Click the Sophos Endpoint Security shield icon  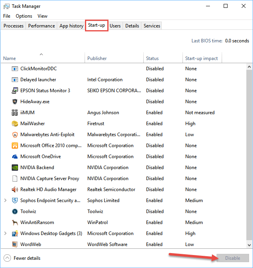(15, 201)
